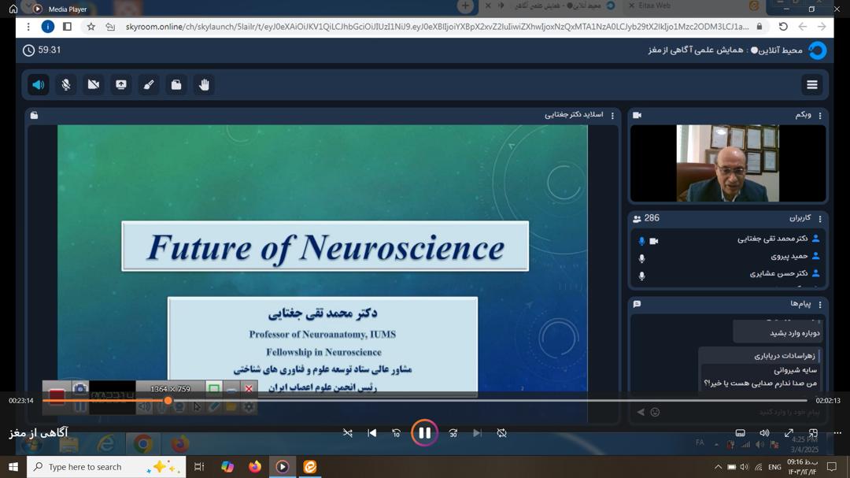Open Task View on the Windows taskbar
Image resolution: width=850 pixels, height=478 pixels.
click(x=199, y=467)
